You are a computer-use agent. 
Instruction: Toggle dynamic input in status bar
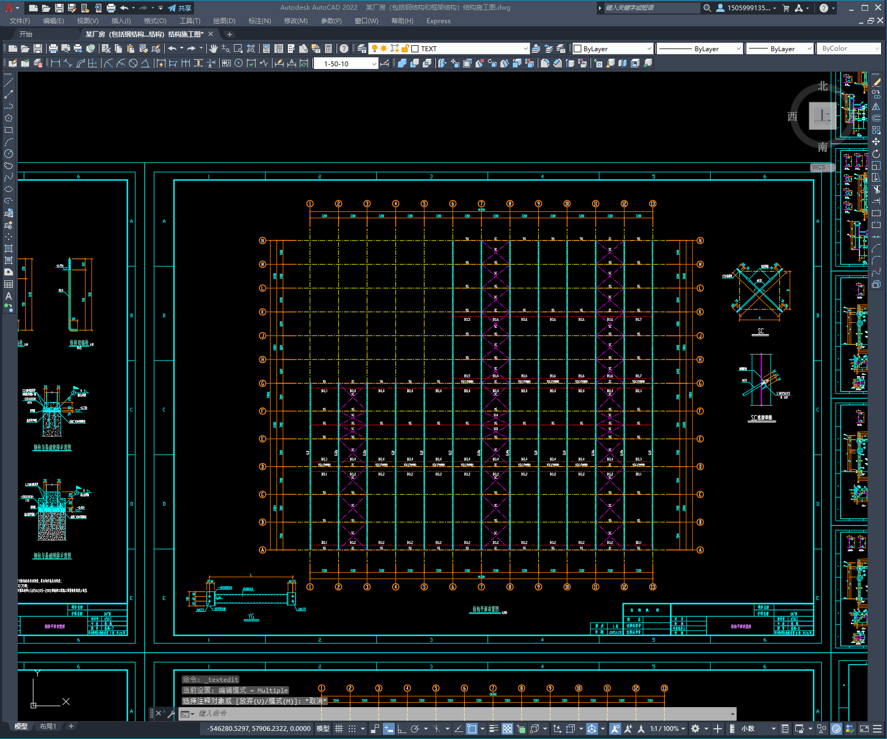coord(388,728)
